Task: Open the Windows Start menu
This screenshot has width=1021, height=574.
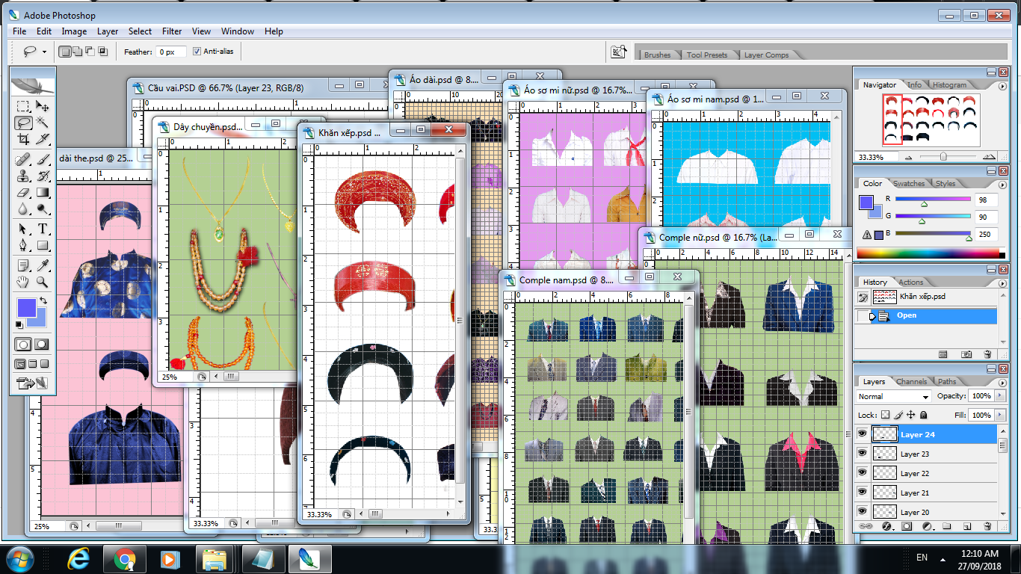Action: 20,558
